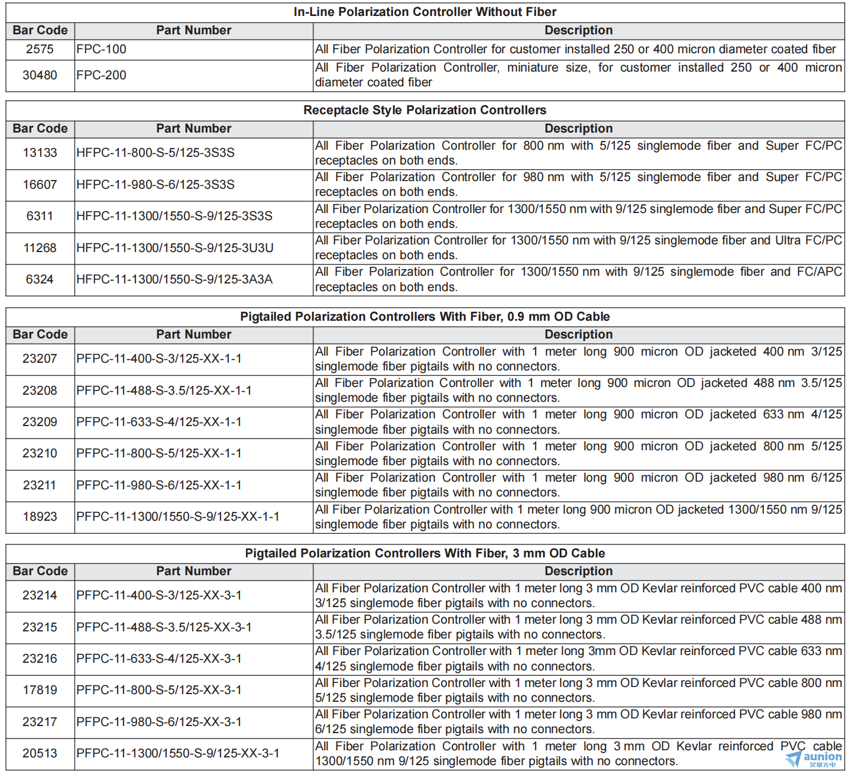Click the description cell for bar code 13133

coord(578,153)
